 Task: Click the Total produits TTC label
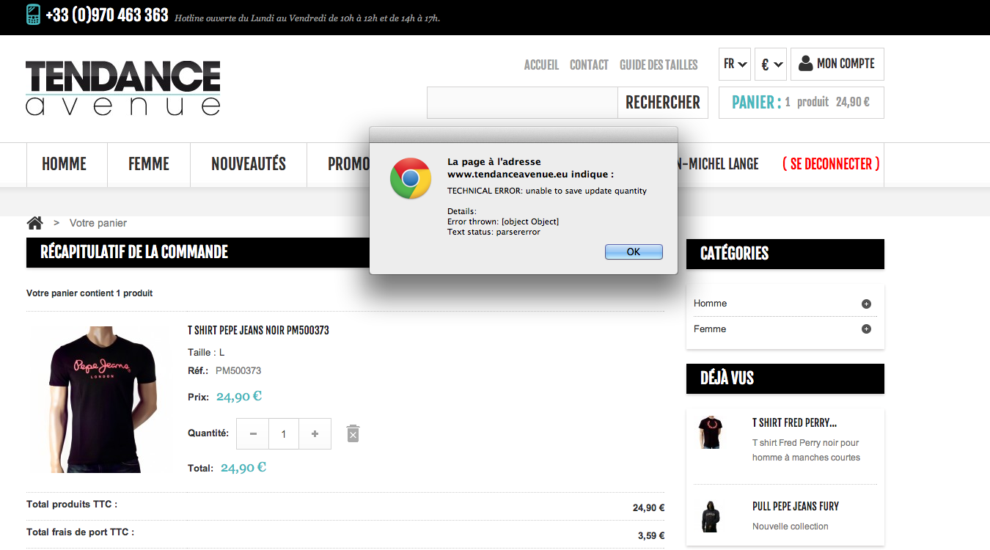pyautogui.click(x=72, y=505)
